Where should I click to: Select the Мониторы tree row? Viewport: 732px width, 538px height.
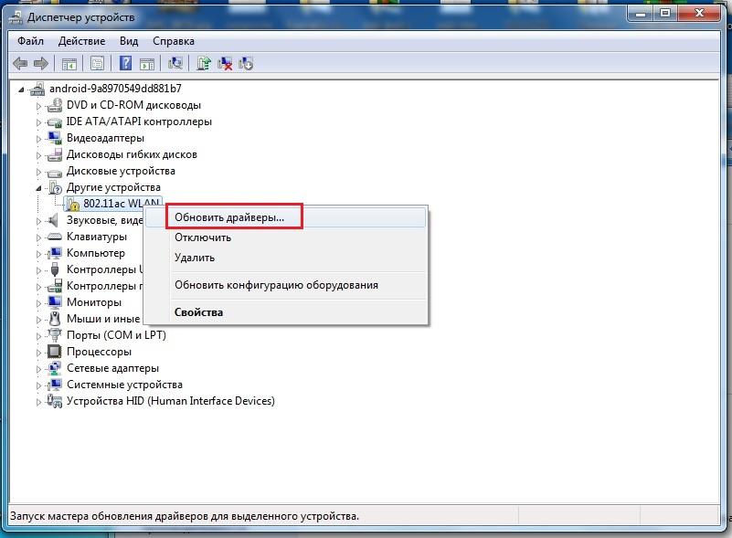(x=94, y=302)
